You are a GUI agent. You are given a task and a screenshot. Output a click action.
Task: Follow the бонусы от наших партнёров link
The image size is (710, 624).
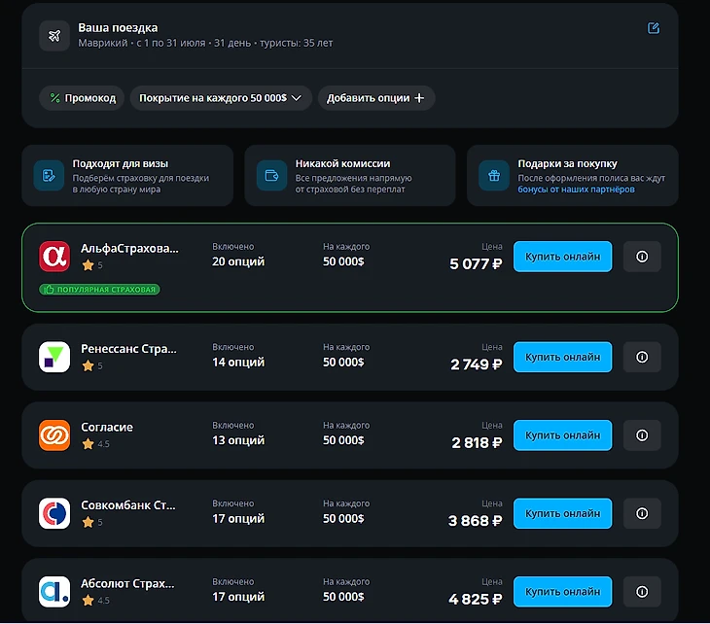click(576, 190)
